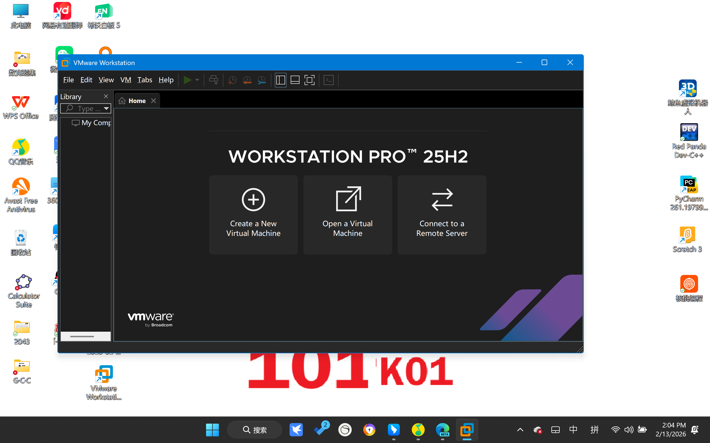Click Take Snapshot clock icon

(x=232, y=80)
